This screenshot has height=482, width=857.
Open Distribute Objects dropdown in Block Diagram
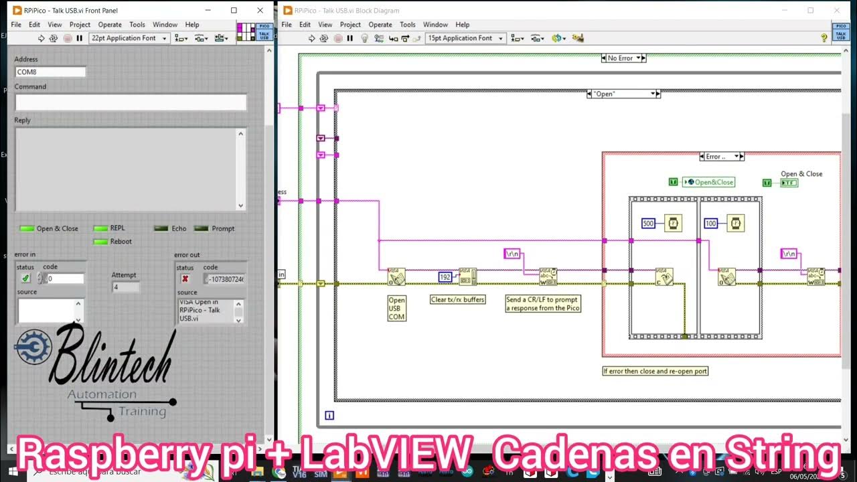click(x=536, y=38)
